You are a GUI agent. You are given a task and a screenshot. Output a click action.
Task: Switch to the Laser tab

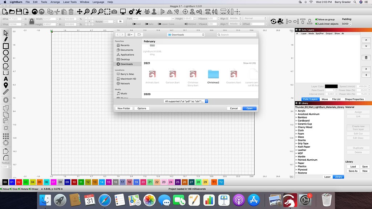(327, 177)
